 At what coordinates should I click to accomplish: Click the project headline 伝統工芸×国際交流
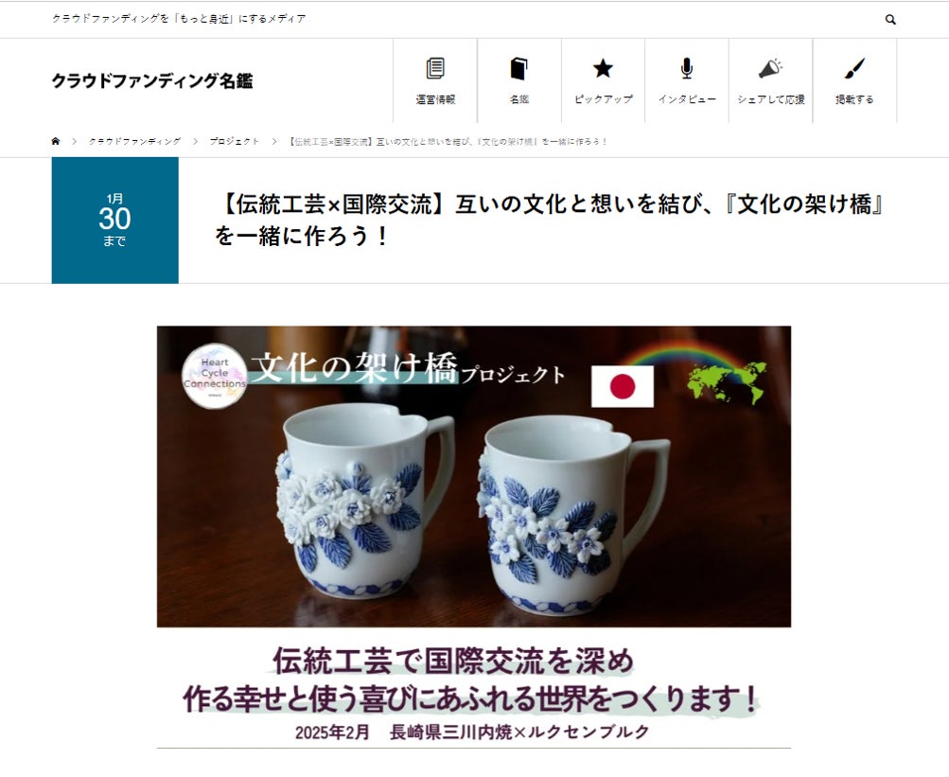550,220
